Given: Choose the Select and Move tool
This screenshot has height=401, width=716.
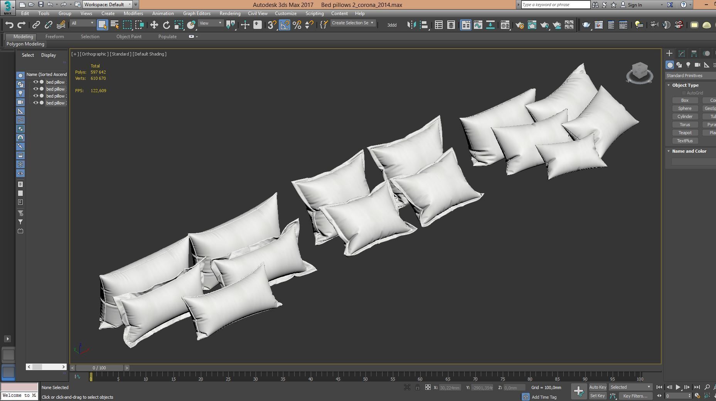Looking at the screenshot, I should [x=154, y=25].
